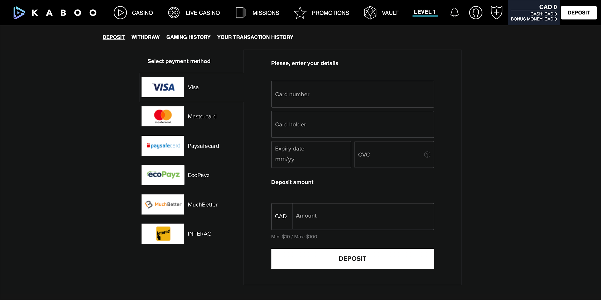Go to PROMOTIONS menu text
The width and height of the screenshot is (601, 300).
click(x=330, y=13)
